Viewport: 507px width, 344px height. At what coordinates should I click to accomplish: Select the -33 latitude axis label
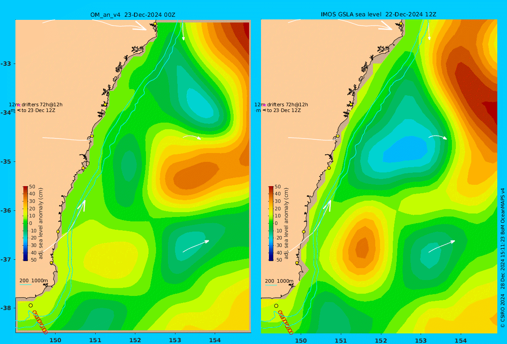coord(7,64)
